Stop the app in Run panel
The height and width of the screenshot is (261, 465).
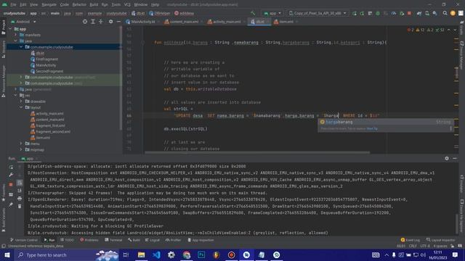click(11, 184)
